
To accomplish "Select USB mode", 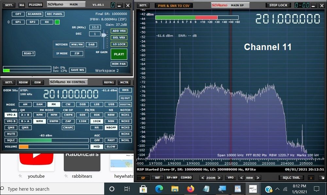I will click(111, 104).
